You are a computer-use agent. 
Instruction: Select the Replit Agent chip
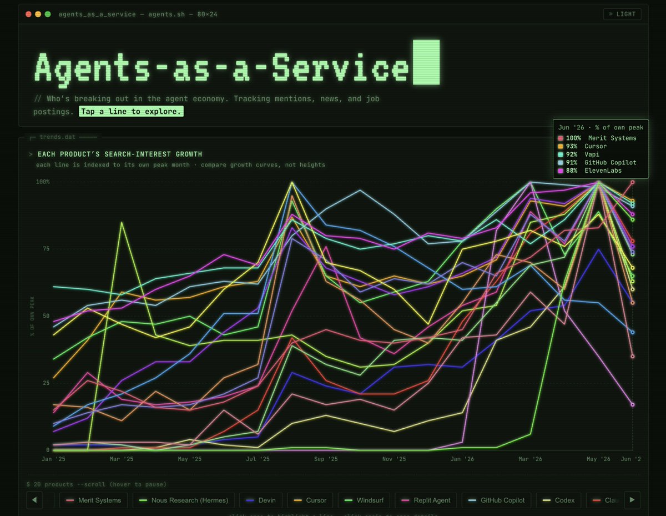point(426,500)
